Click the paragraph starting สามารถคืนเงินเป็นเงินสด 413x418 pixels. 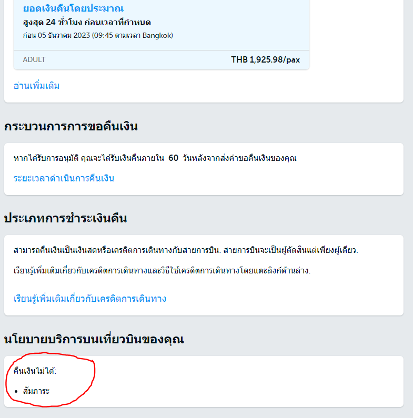[186, 250]
